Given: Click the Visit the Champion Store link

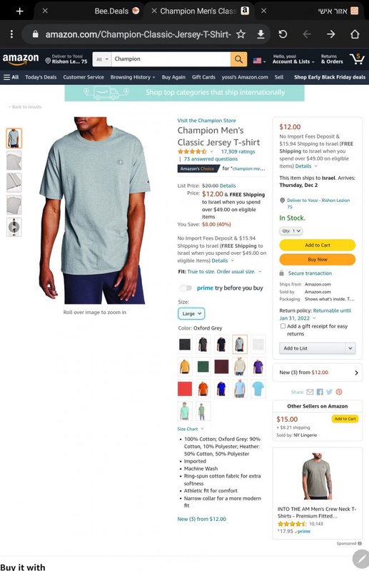Looking at the screenshot, I should click(x=206, y=121).
